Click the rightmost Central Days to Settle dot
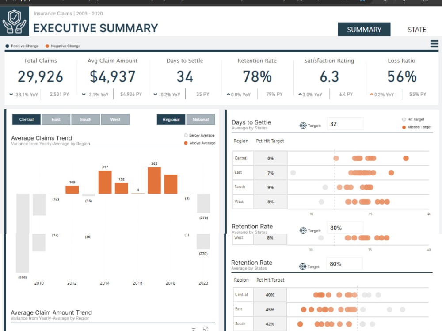The height and width of the screenshot is (331, 442). (406, 158)
